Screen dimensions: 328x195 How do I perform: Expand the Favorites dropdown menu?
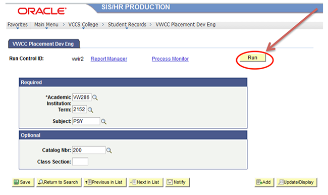click(x=18, y=25)
